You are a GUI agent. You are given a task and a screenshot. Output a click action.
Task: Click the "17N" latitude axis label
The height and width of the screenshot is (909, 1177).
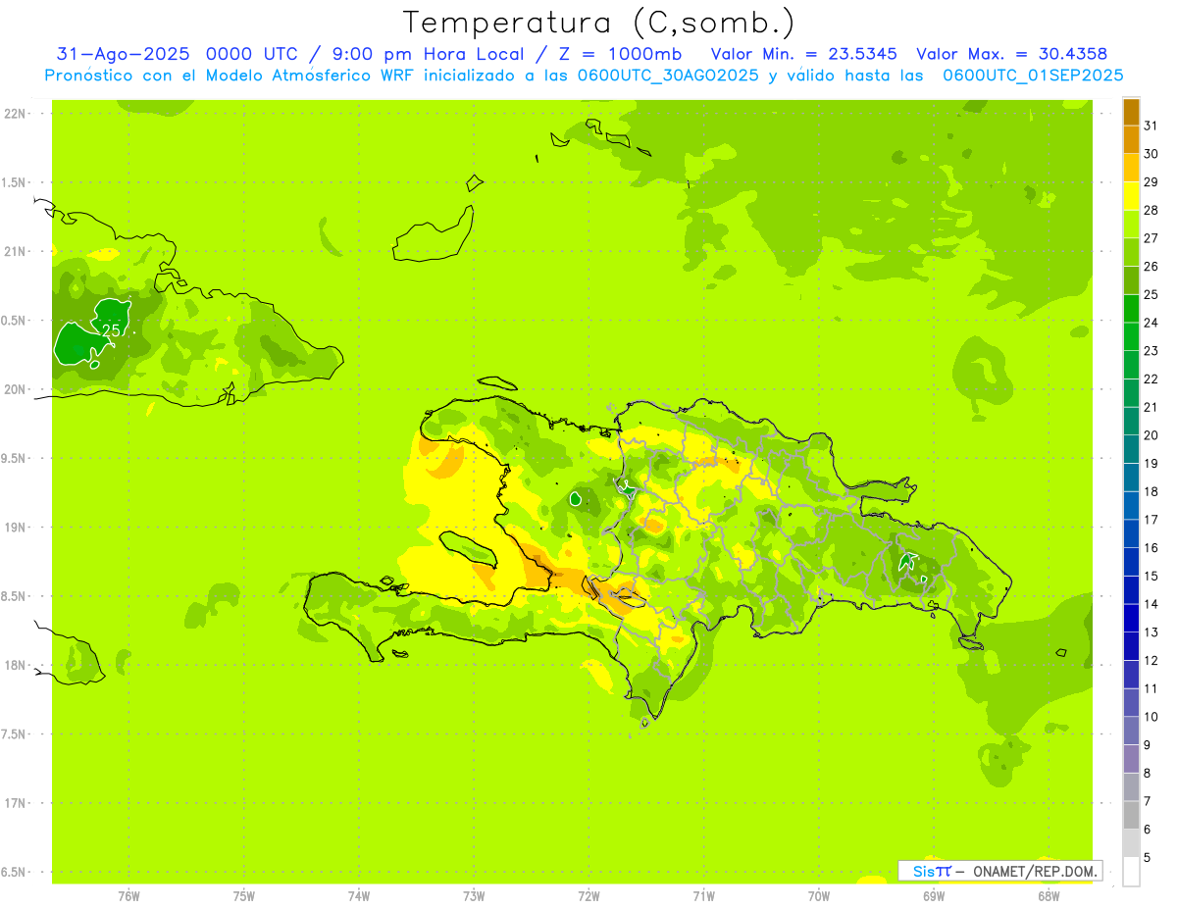(15, 803)
